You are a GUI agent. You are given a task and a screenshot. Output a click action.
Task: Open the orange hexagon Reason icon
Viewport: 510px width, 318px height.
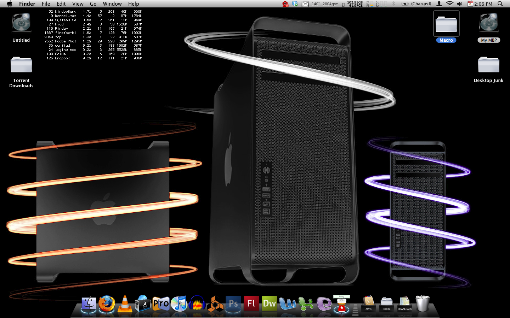[x=215, y=304]
